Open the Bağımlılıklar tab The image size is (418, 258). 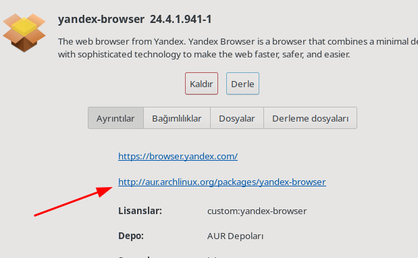[177, 118]
